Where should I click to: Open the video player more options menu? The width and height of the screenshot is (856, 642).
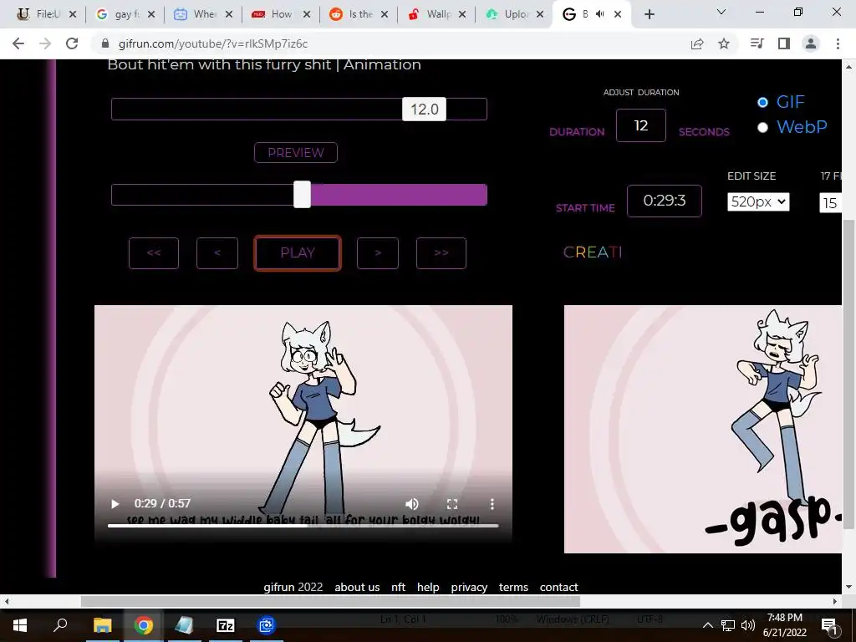(492, 504)
